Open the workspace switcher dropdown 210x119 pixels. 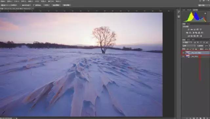coord(203,5)
